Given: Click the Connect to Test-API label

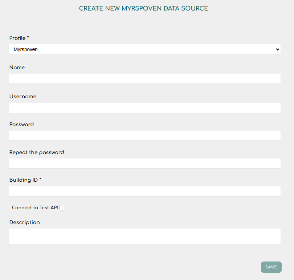Looking at the screenshot, I should coord(35,208).
